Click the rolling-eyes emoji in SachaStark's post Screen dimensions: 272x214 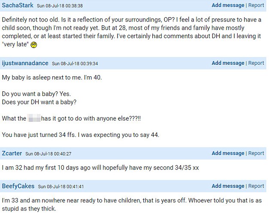pos(34,45)
